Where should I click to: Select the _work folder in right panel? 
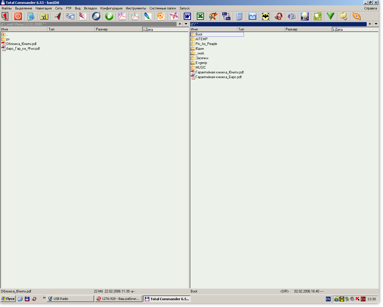[198, 53]
